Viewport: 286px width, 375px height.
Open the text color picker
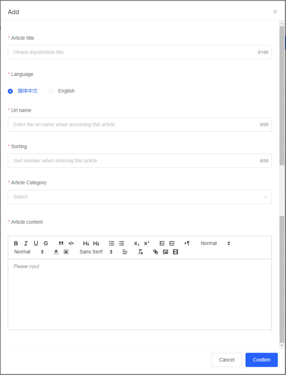[x=56, y=252]
